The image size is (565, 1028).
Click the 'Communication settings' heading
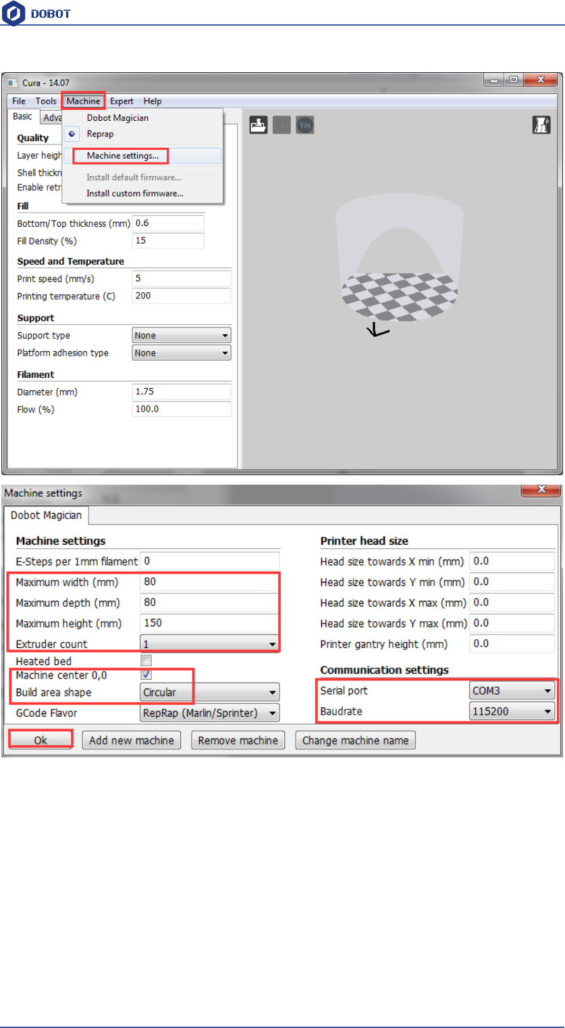tap(384, 670)
